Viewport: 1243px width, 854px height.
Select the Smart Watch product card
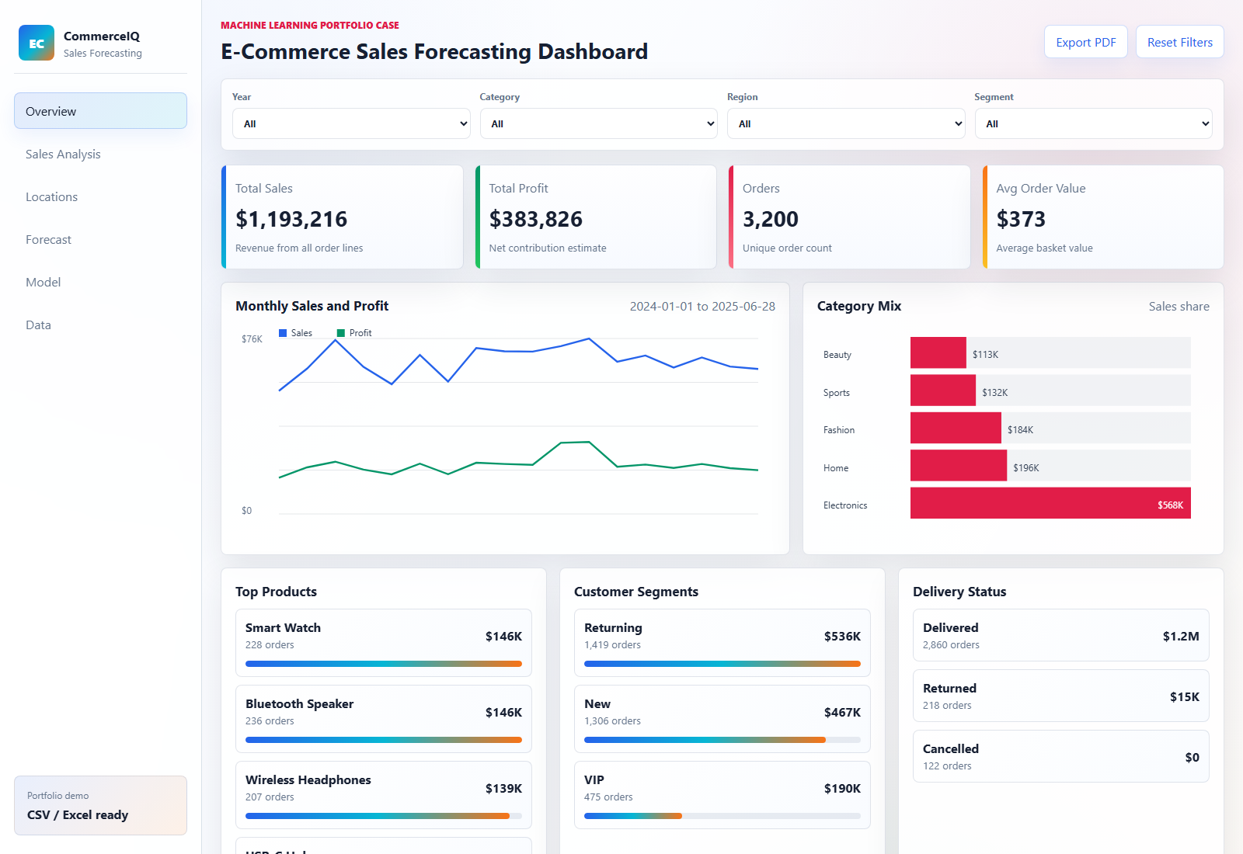click(384, 643)
